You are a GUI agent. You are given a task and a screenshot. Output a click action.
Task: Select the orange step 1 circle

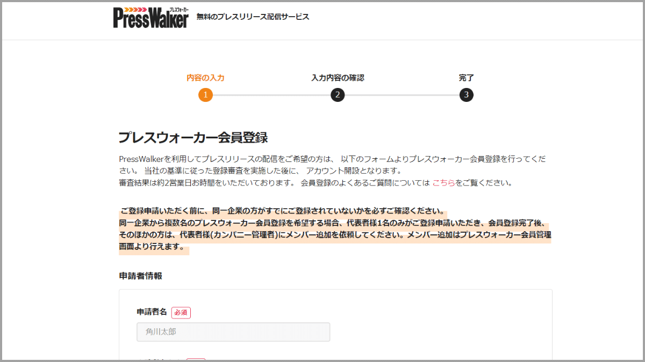(x=206, y=95)
